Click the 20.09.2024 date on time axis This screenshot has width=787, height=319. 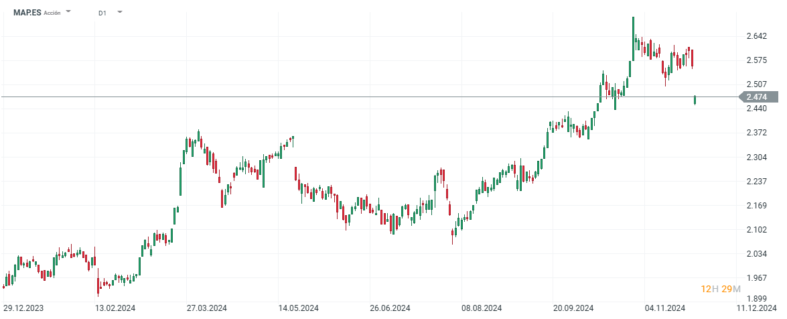pyautogui.click(x=574, y=308)
